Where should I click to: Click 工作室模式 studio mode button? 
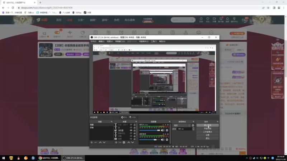pyautogui.click(x=207, y=132)
